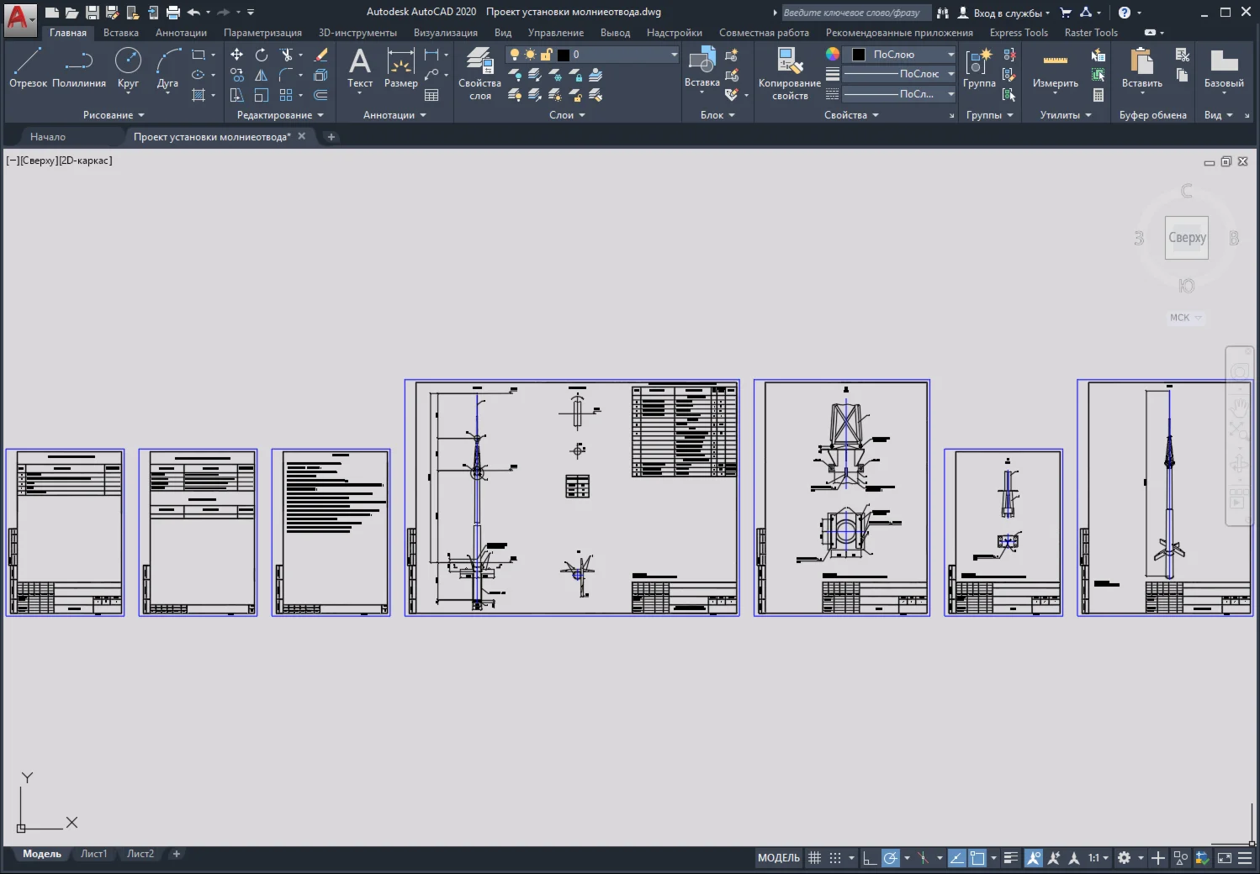This screenshot has width=1260, height=874.
Task: Click the Сверху face of the ViewCube
Action: click(x=1187, y=238)
